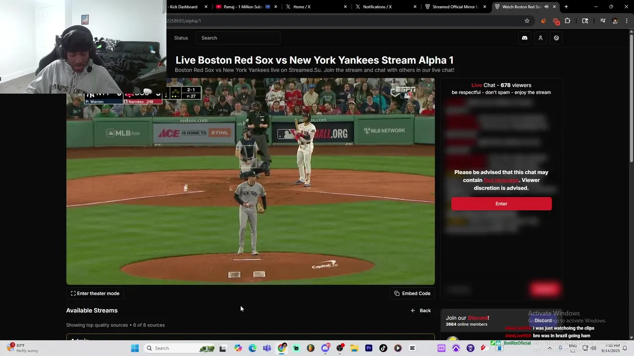Open the Chrome three-dot menu
The image size is (634, 356).
[626, 21]
